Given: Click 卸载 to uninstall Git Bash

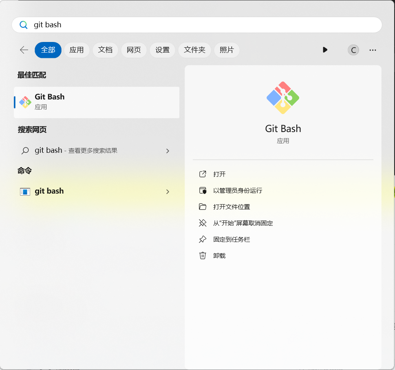Looking at the screenshot, I should pos(219,255).
